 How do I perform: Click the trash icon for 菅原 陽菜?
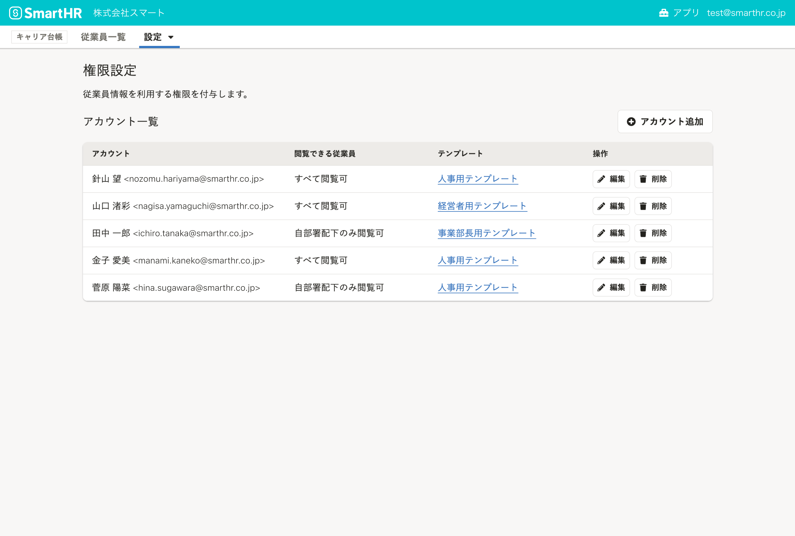(643, 288)
